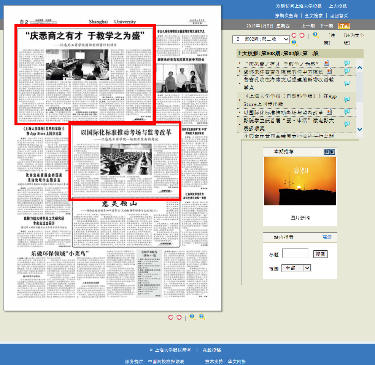The image size is (375, 365).
Task: Click image icon beside "阚怀未任普吉孔院" article
Action: [x=329, y=71]
